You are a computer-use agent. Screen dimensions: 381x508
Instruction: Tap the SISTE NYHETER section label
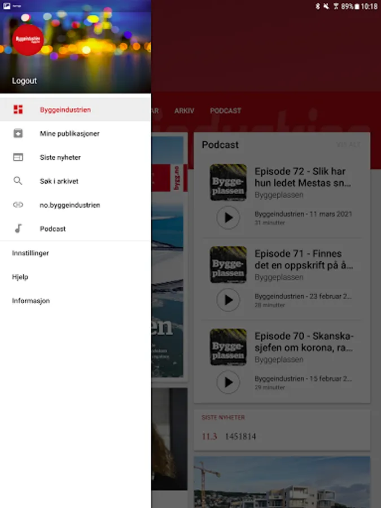(x=223, y=417)
